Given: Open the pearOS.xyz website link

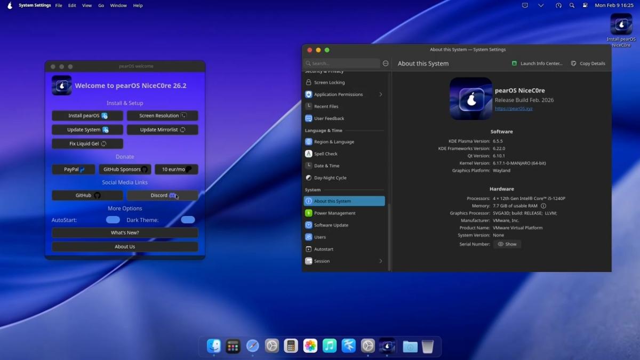Looking at the screenshot, I should click(513, 108).
